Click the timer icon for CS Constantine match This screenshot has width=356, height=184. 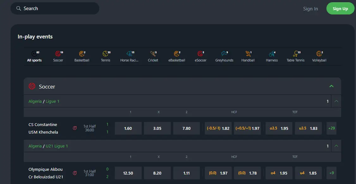(x=75, y=128)
